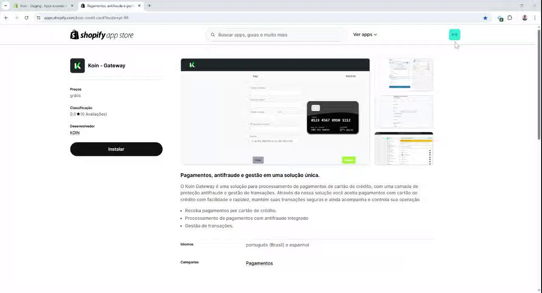Click the Preços label
Viewport: 542px width, 293px height.
76,89
